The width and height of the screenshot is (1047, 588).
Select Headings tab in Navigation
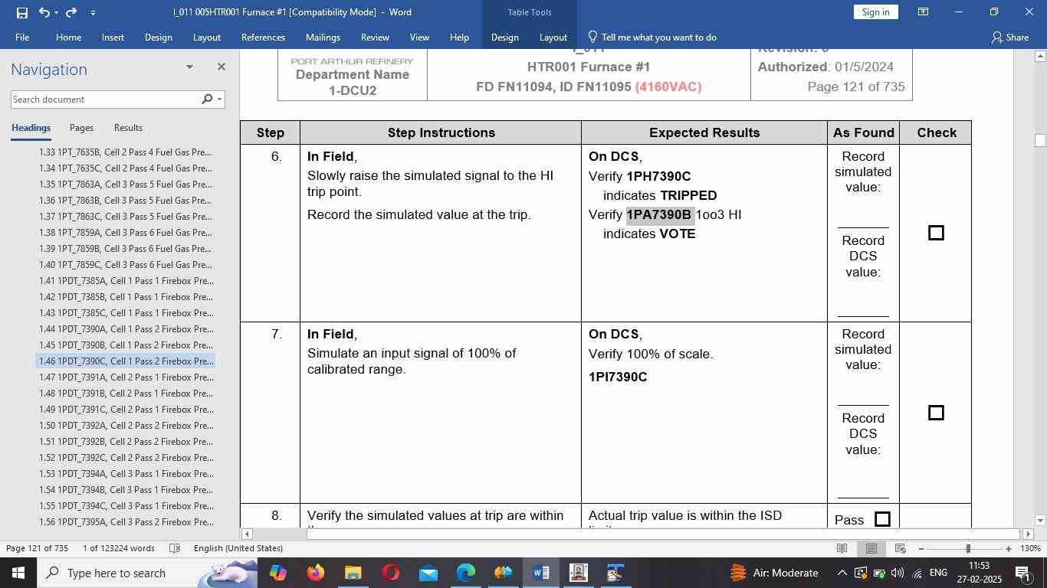[x=31, y=128]
